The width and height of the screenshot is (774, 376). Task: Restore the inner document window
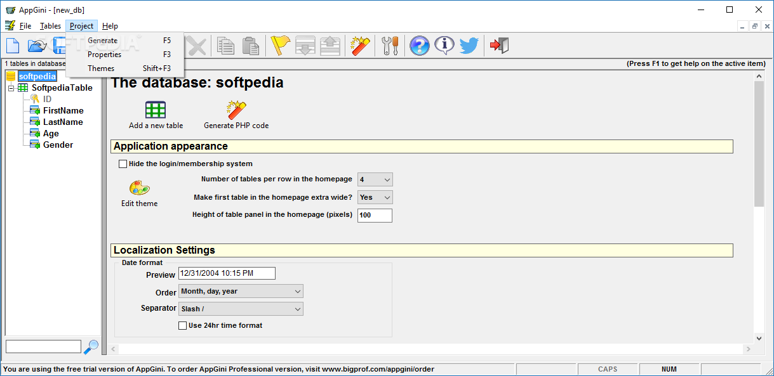click(755, 26)
